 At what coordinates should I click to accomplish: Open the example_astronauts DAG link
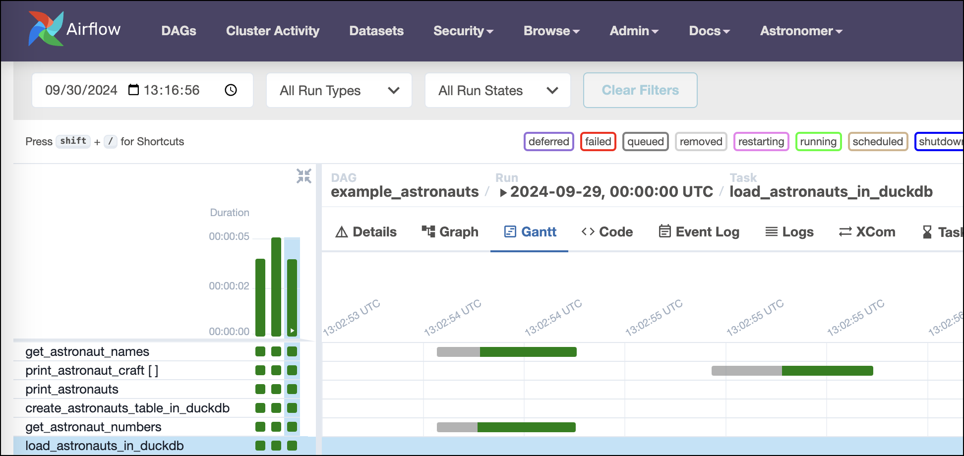point(404,192)
